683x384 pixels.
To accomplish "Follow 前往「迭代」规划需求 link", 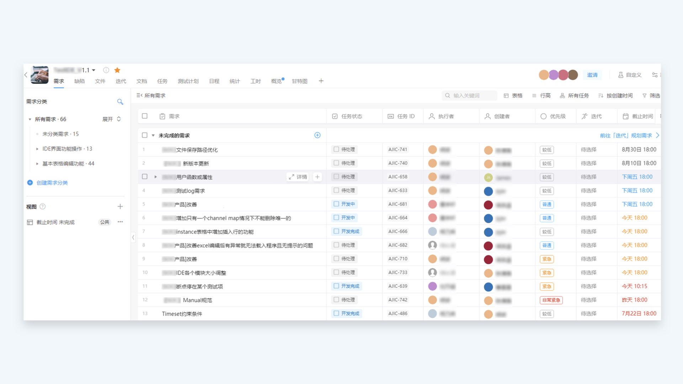I will coord(630,135).
